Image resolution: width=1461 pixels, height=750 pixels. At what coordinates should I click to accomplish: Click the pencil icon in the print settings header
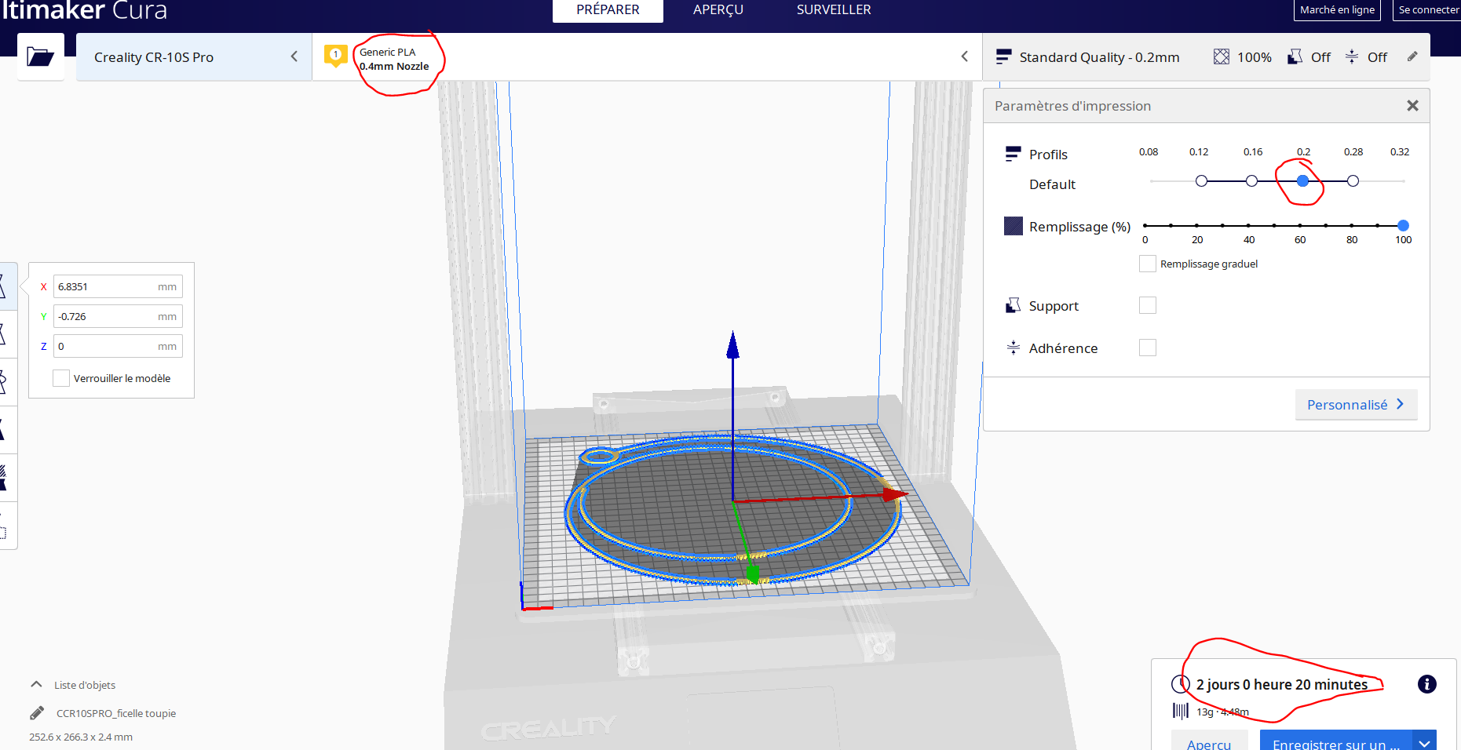click(x=1412, y=56)
